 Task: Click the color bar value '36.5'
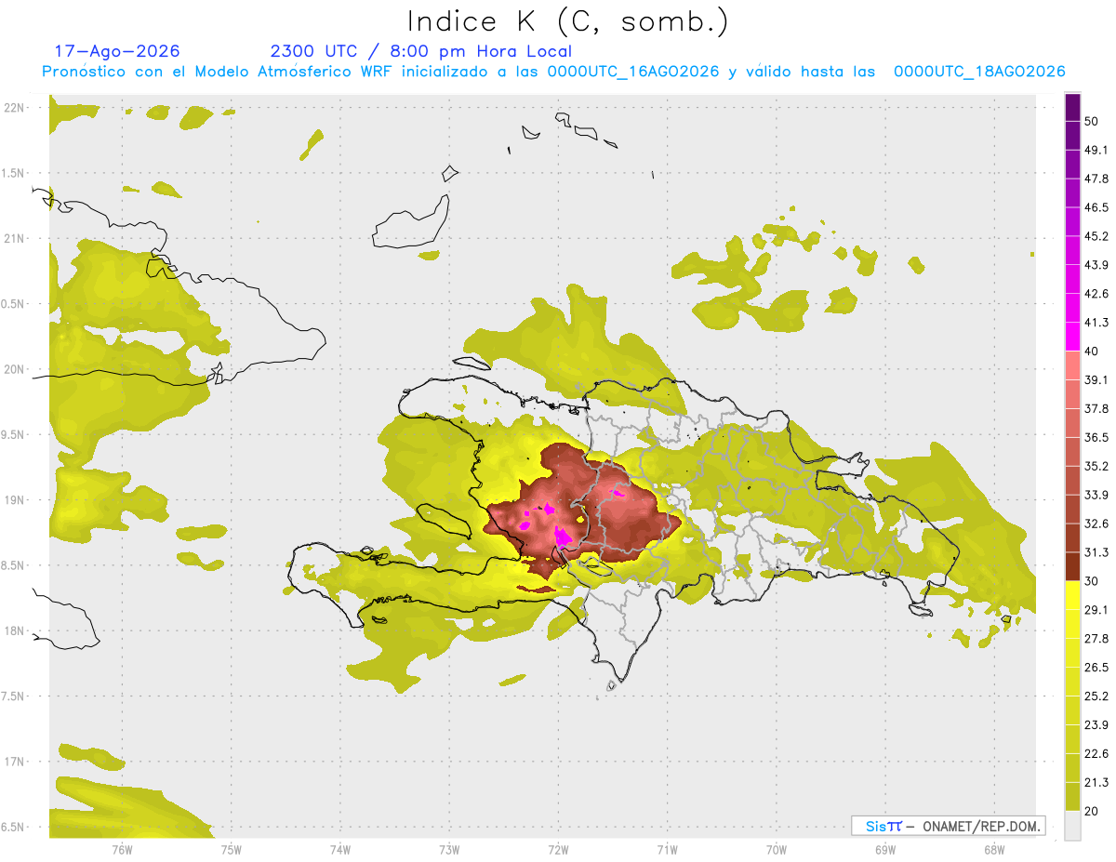click(x=1096, y=437)
